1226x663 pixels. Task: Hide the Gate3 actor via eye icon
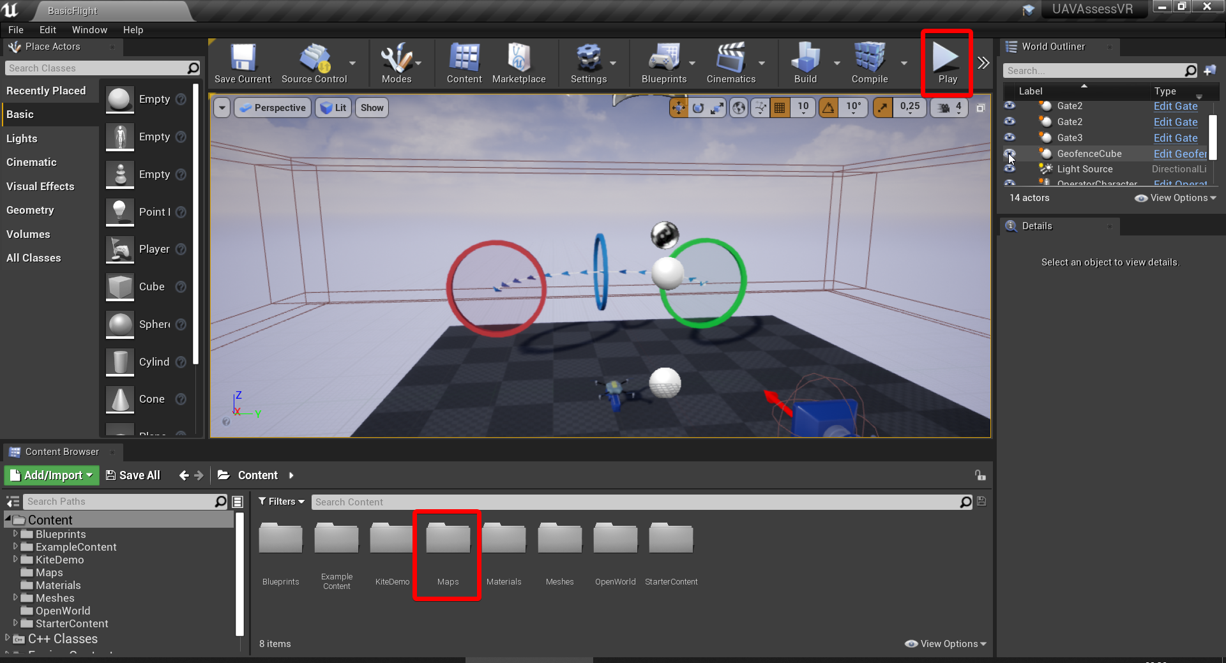coord(1010,137)
